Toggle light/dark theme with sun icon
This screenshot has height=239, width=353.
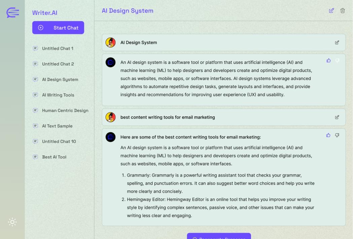[12, 222]
